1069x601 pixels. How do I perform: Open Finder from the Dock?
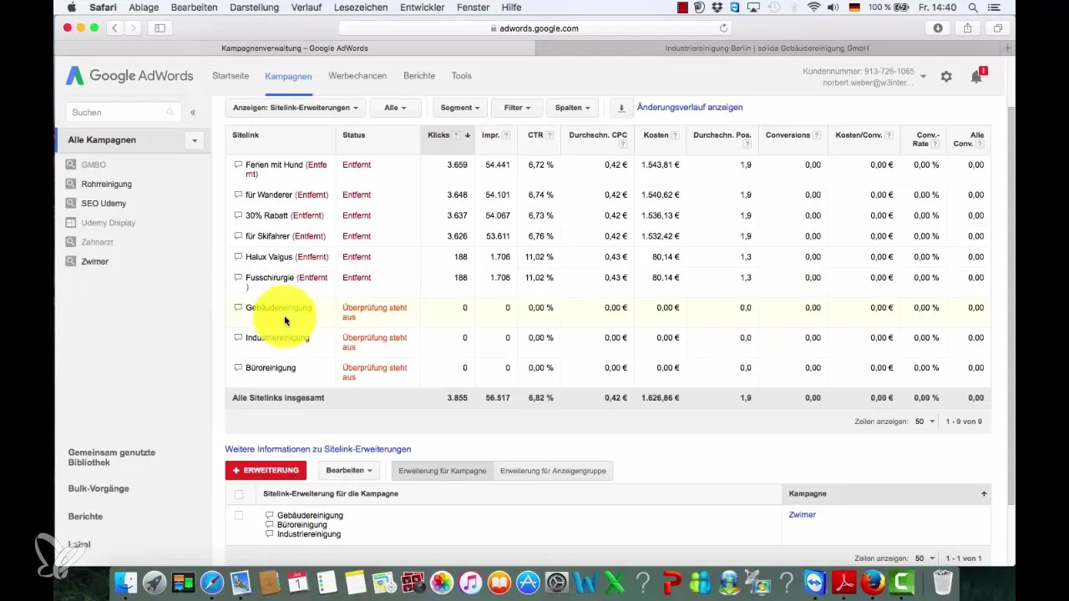[x=125, y=582]
